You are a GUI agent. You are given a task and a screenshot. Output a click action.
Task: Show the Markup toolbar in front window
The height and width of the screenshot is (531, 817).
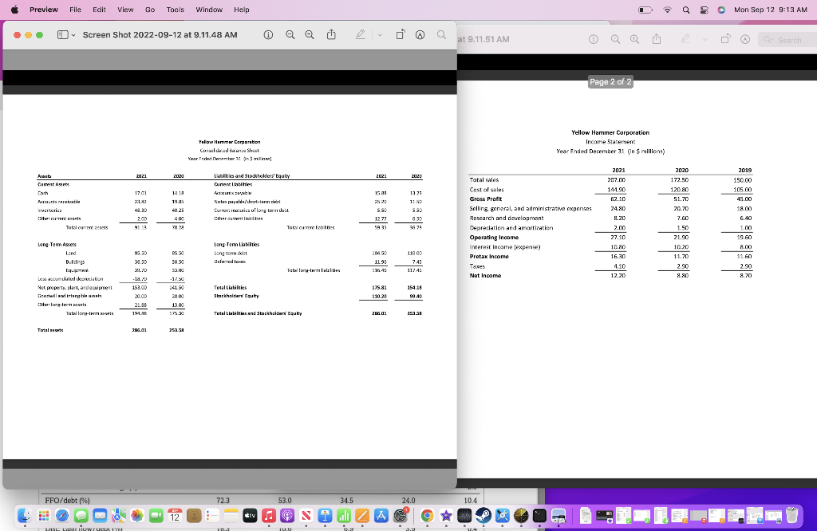pyautogui.click(x=420, y=35)
